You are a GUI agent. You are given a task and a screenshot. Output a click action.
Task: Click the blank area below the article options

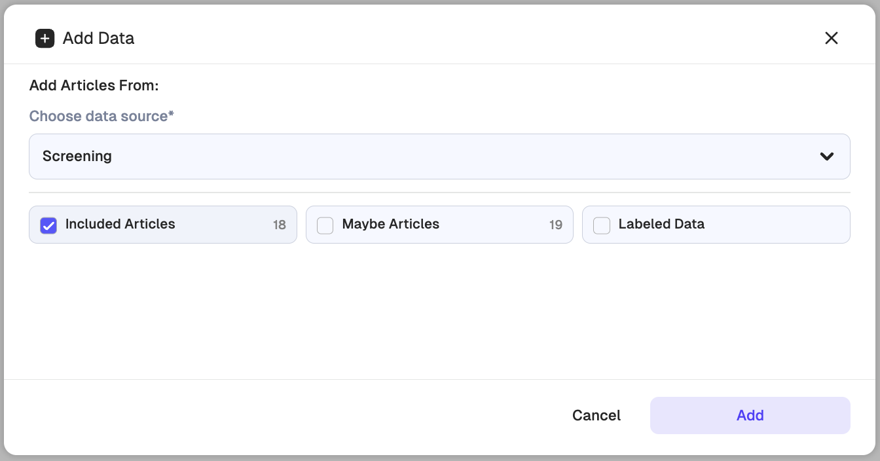439,311
